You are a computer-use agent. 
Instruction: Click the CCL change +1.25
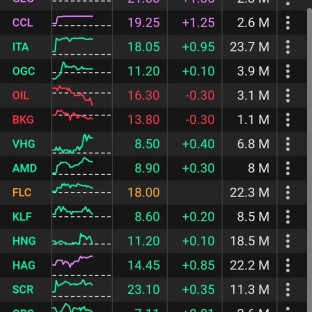click(x=199, y=22)
